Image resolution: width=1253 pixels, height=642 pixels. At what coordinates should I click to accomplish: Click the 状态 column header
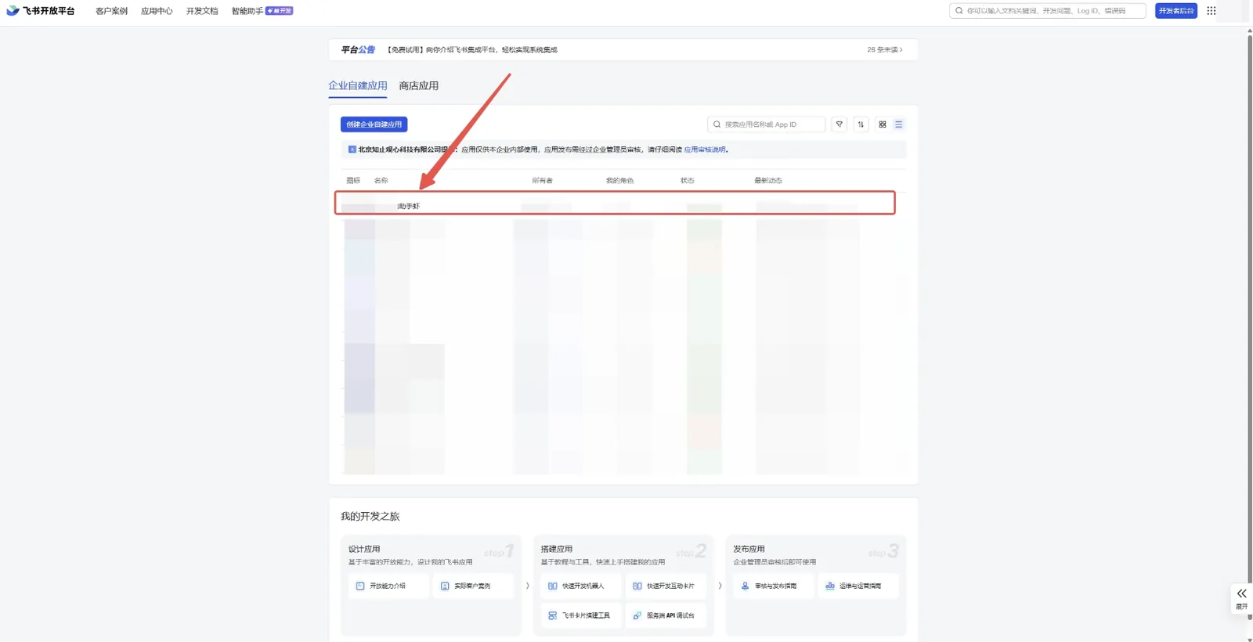click(x=688, y=180)
